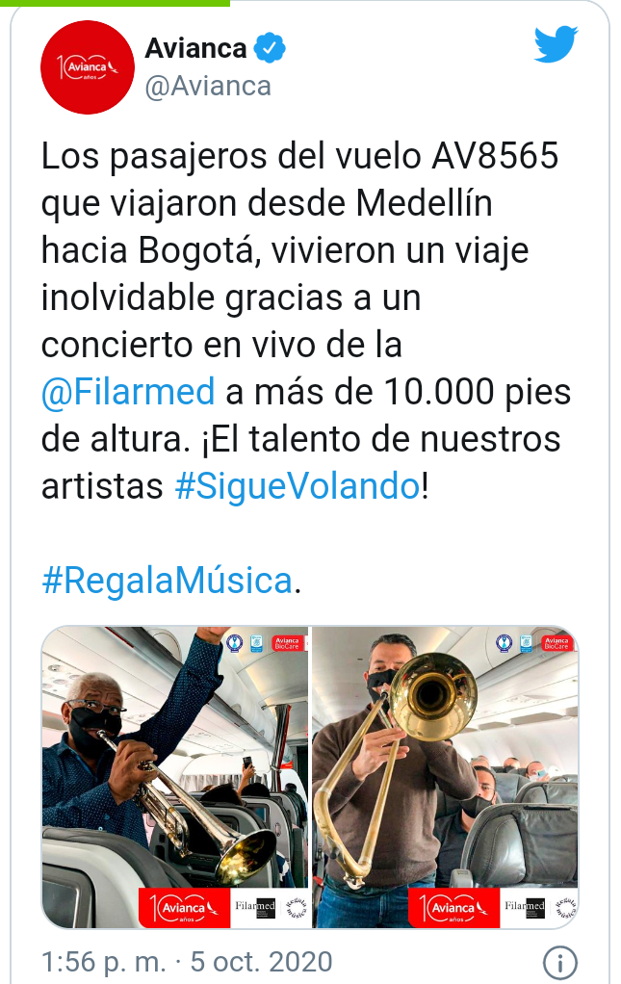This screenshot has height=984, width=621.
Task: Open the trumpet player photo
Action: (174, 777)
